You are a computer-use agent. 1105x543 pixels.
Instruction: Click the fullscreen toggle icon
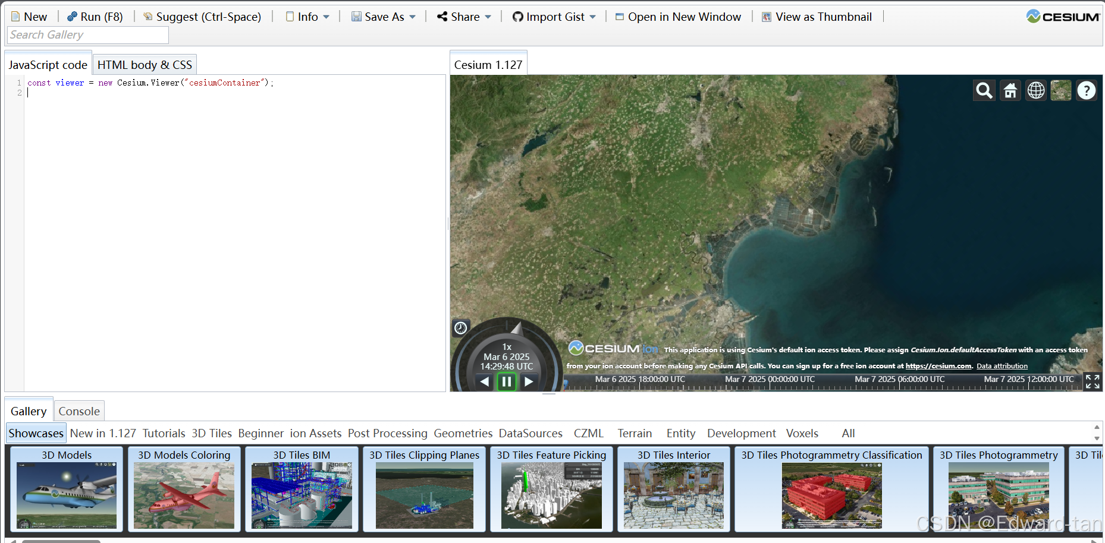1093,381
